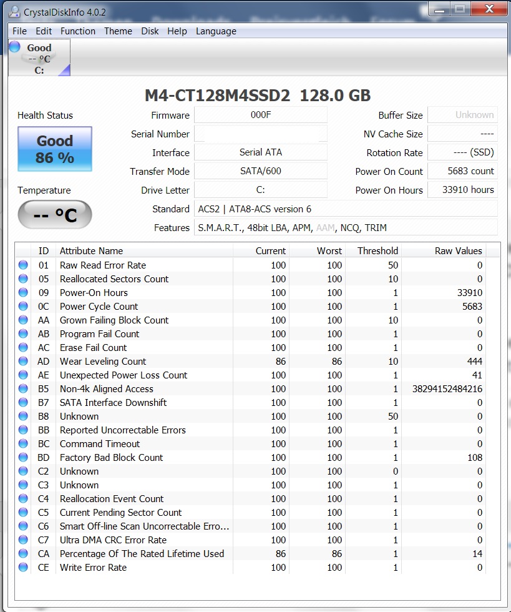This screenshot has height=612, width=511.
Task: Click the Attribute Name column header
Action: [x=145, y=250]
